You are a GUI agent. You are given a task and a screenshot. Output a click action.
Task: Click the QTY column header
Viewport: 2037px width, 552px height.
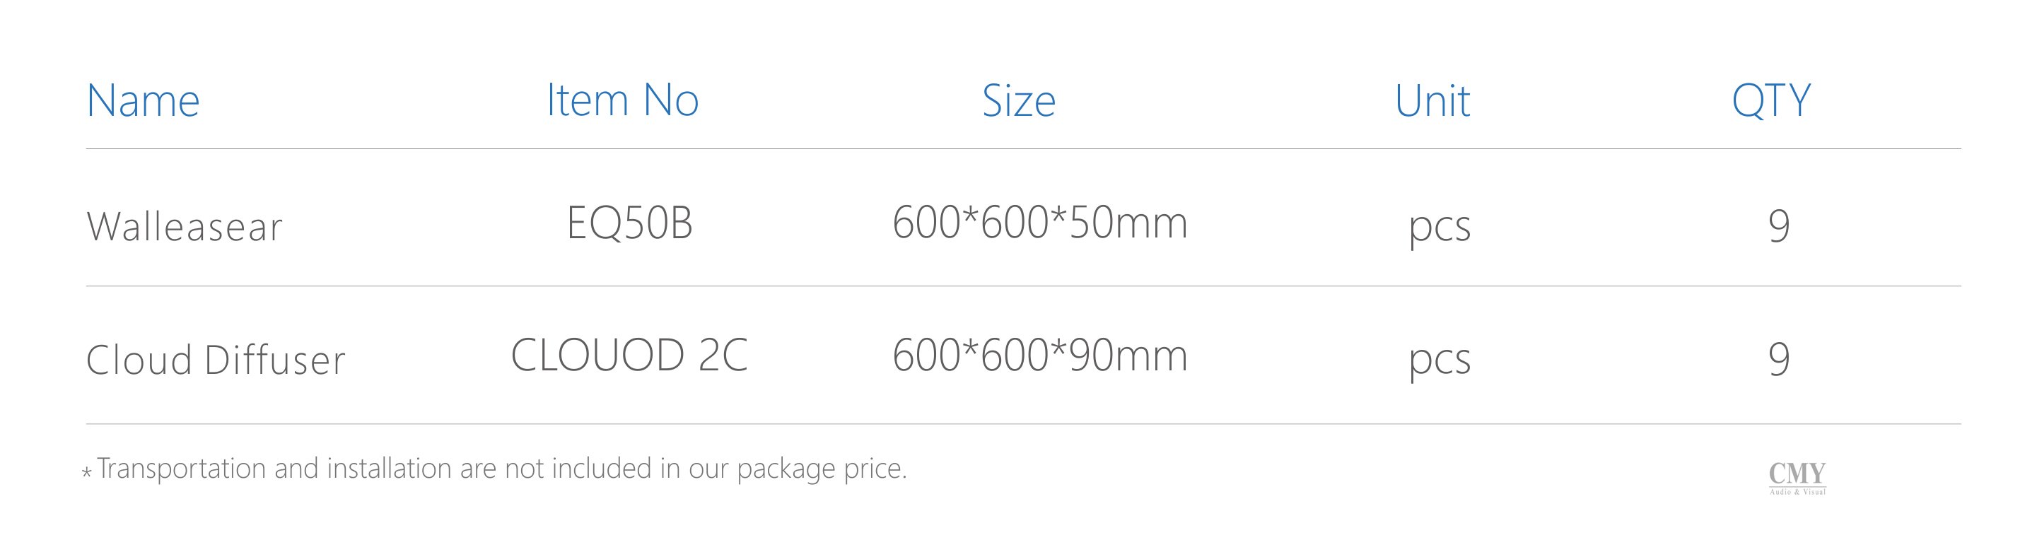1771,101
